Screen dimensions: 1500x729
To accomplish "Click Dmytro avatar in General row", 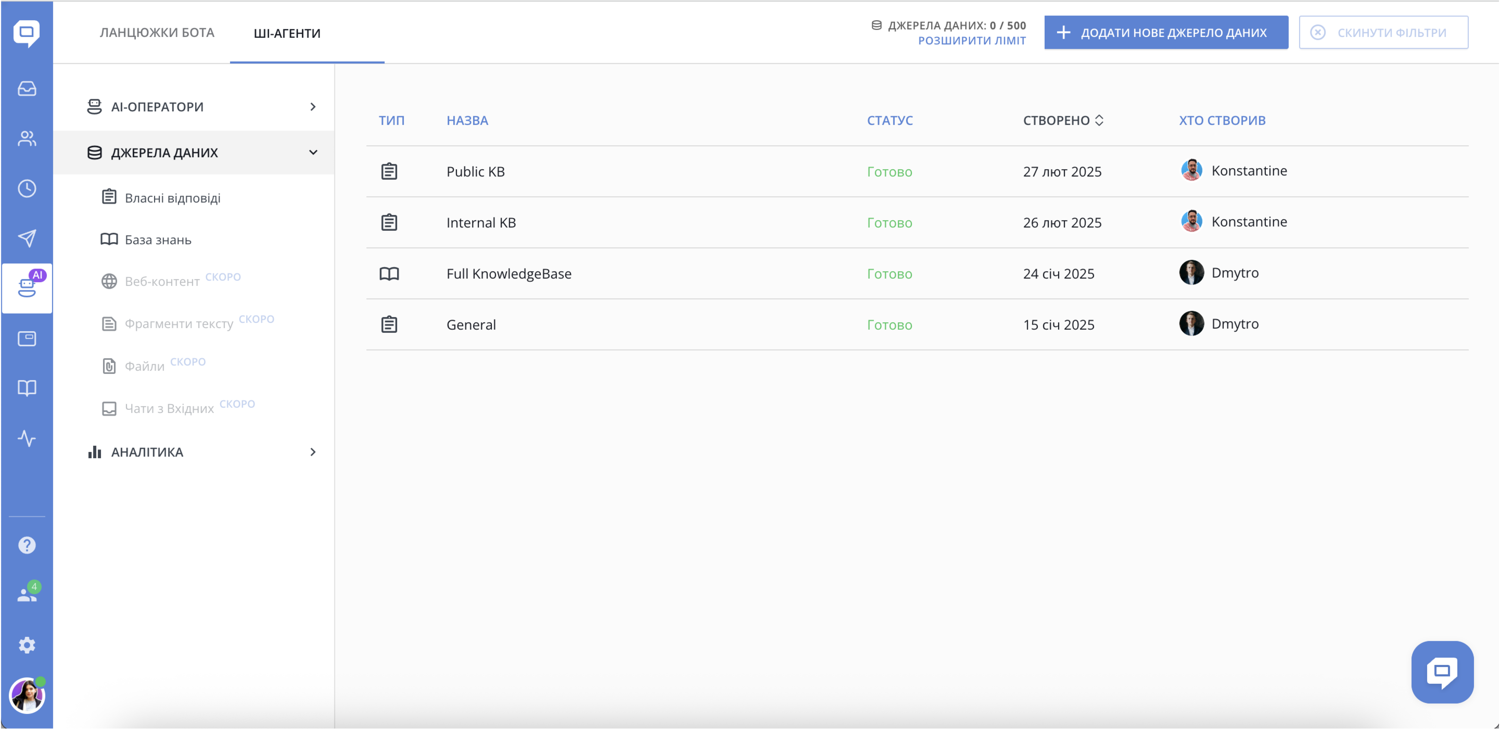I will click(x=1191, y=323).
